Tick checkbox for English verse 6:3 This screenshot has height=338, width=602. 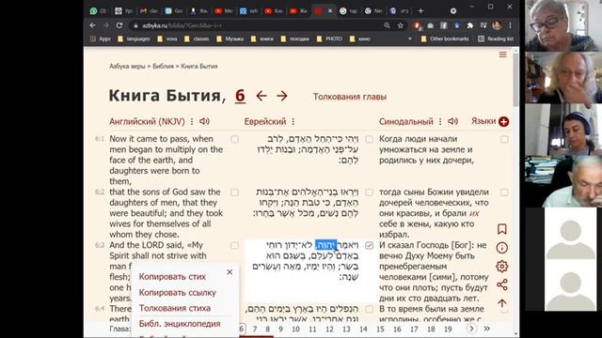point(234,245)
